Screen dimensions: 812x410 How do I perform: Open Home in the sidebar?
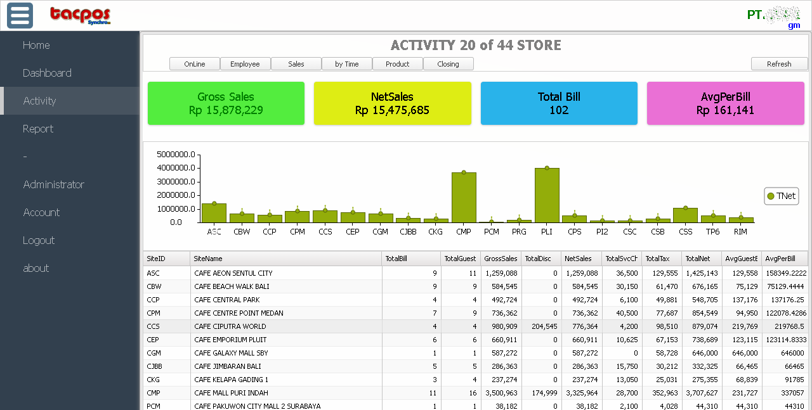[36, 45]
